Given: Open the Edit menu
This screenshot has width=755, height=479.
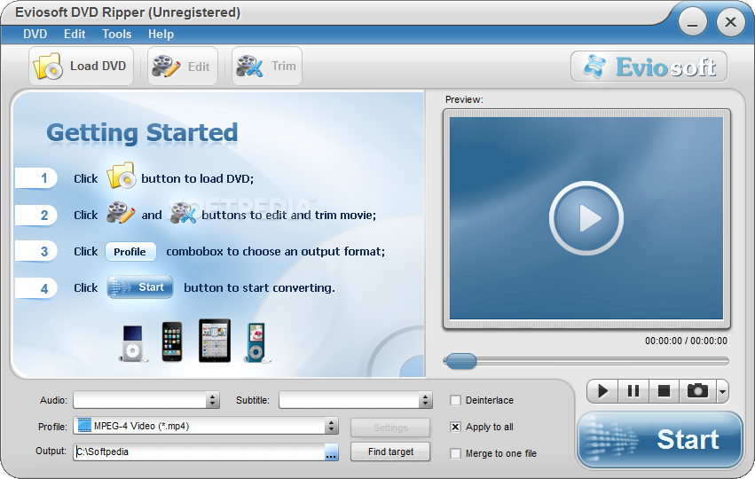Looking at the screenshot, I should [75, 35].
